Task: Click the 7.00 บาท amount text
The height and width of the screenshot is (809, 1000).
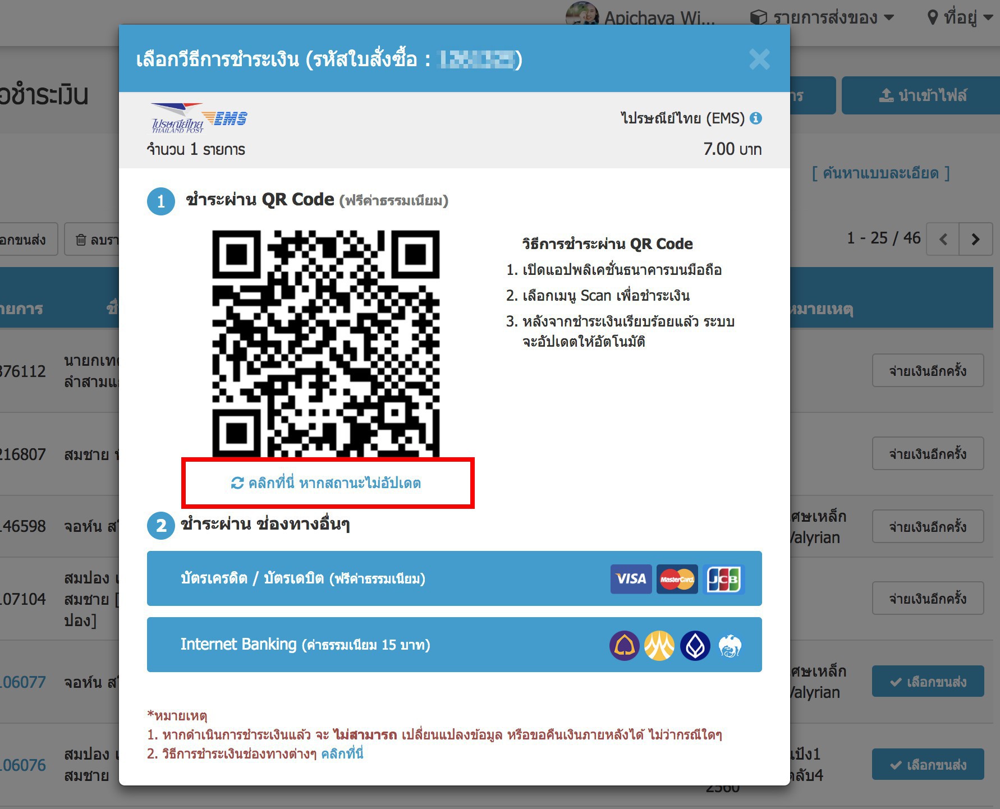Action: pyautogui.click(x=732, y=149)
